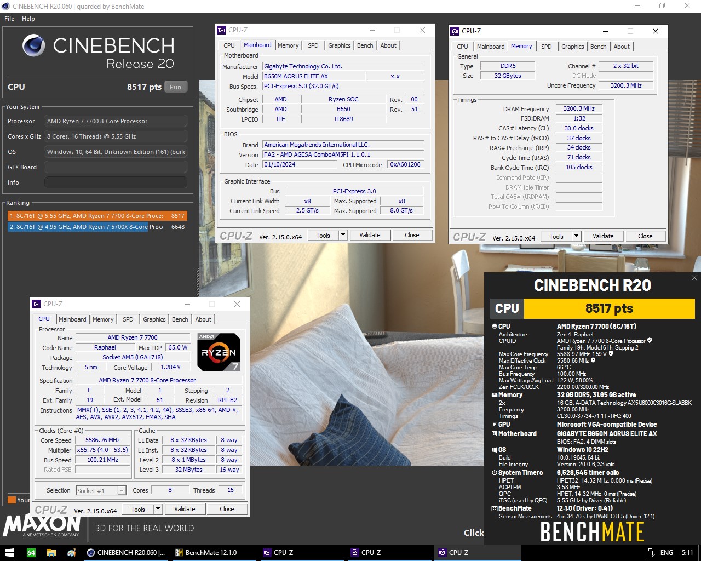Screen dimensions: 701x561
Task: Click the Processor field in Your System
Action: click(x=116, y=121)
